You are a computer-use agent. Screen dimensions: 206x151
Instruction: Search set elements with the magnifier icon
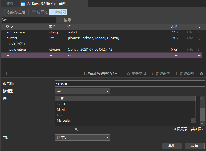(76, 129)
